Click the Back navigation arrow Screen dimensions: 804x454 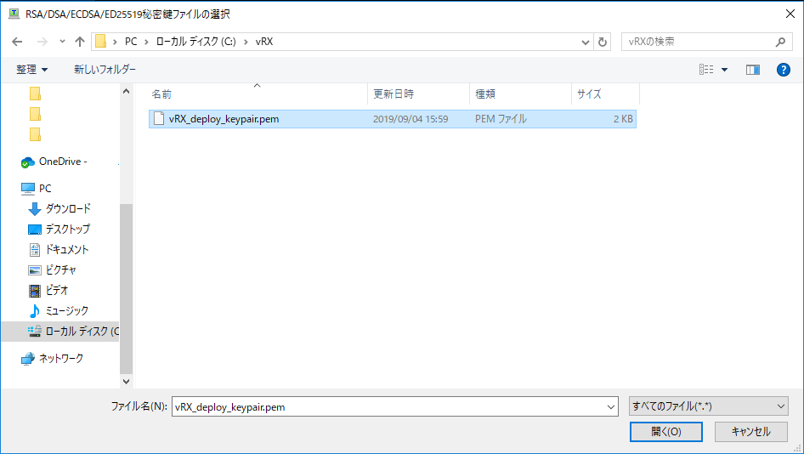coord(17,42)
